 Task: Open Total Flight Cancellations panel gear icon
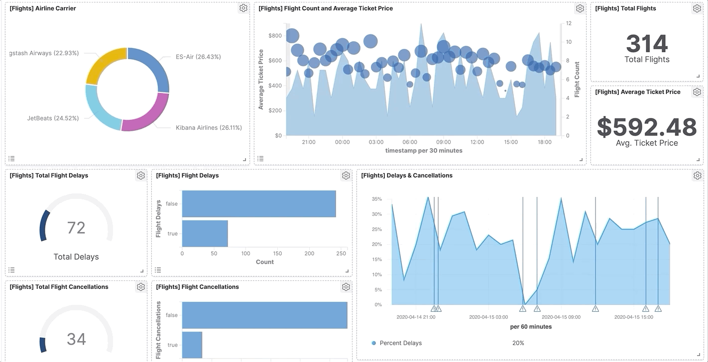pyautogui.click(x=141, y=287)
